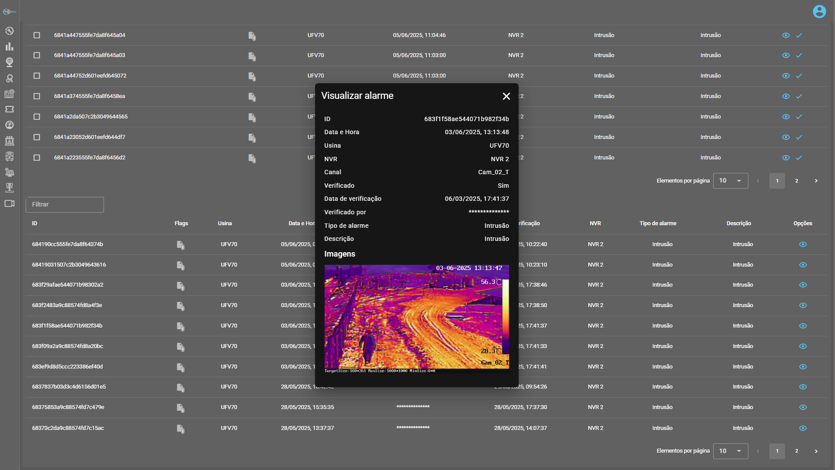Open the inverter sidebar icon
835x470 pixels.
click(9, 156)
